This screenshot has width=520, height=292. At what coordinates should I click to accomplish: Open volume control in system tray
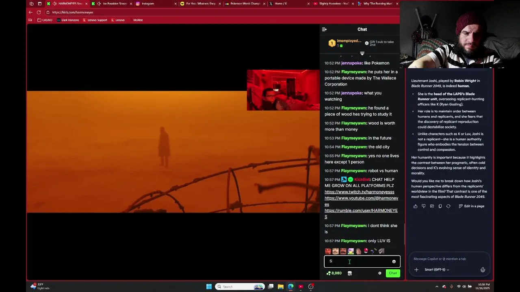pyautogui.click(x=464, y=287)
